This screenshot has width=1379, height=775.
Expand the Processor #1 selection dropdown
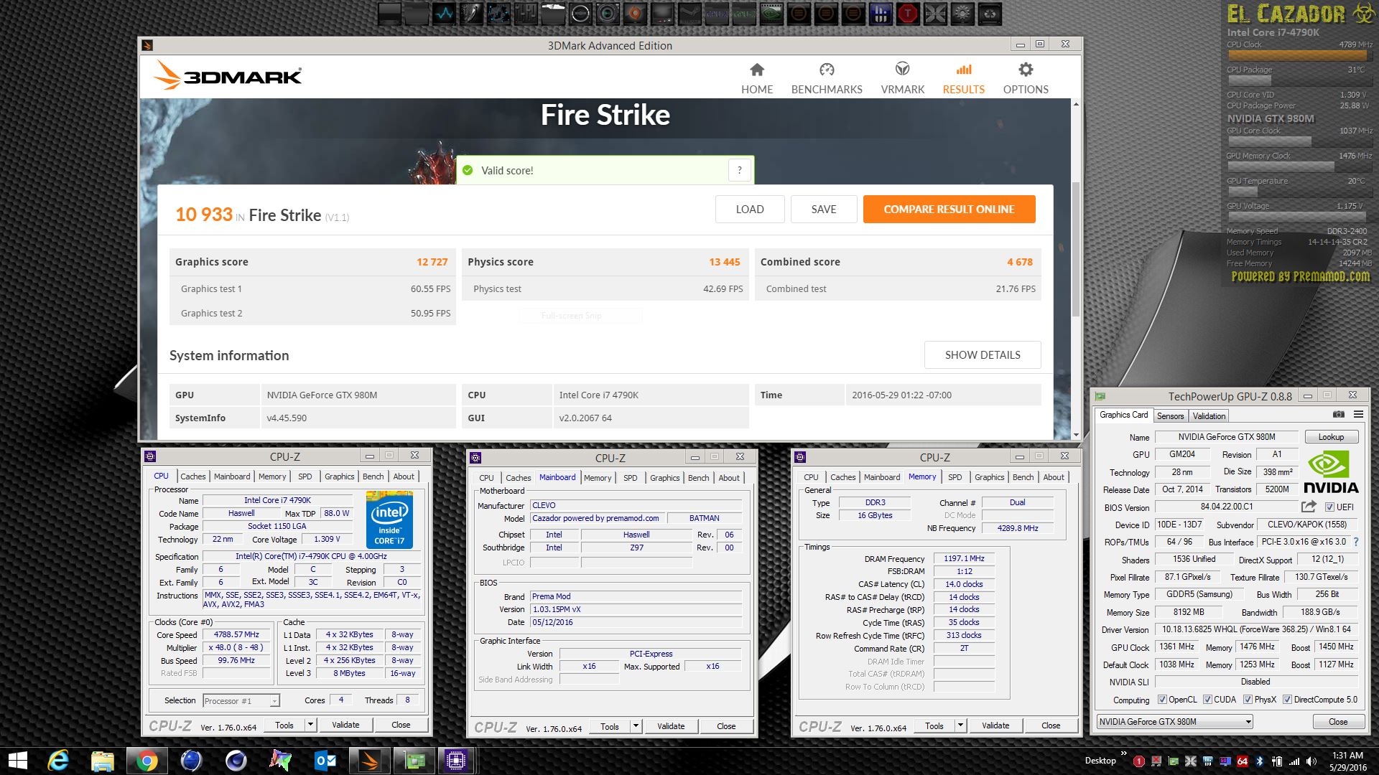tap(274, 701)
